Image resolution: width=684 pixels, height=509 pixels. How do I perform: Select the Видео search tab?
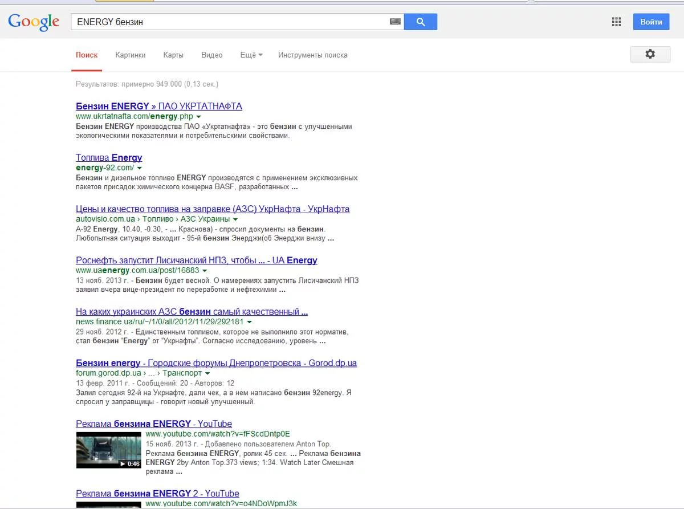pyautogui.click(x=211, y=55)
